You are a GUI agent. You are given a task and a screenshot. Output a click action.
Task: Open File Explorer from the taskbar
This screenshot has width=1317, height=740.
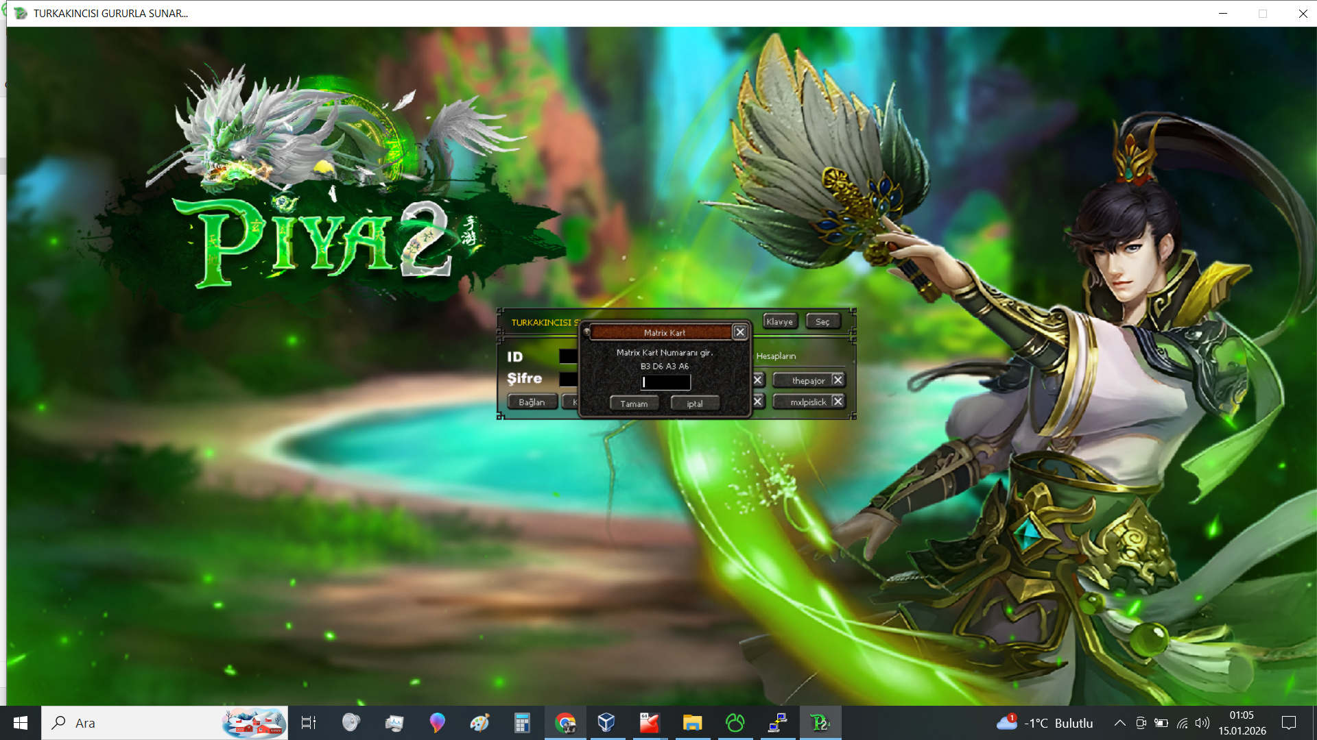pyautogui.click(x=692, y=723)
